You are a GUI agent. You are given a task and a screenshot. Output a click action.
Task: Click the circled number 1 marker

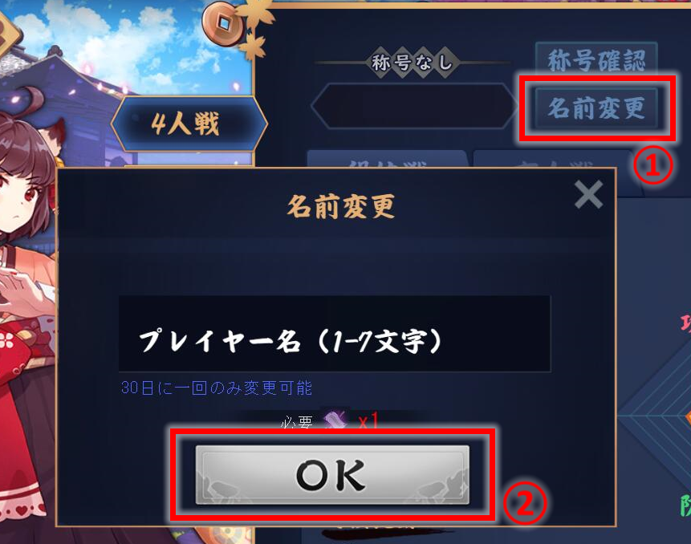pyautogui.click(x=653, y=166)
